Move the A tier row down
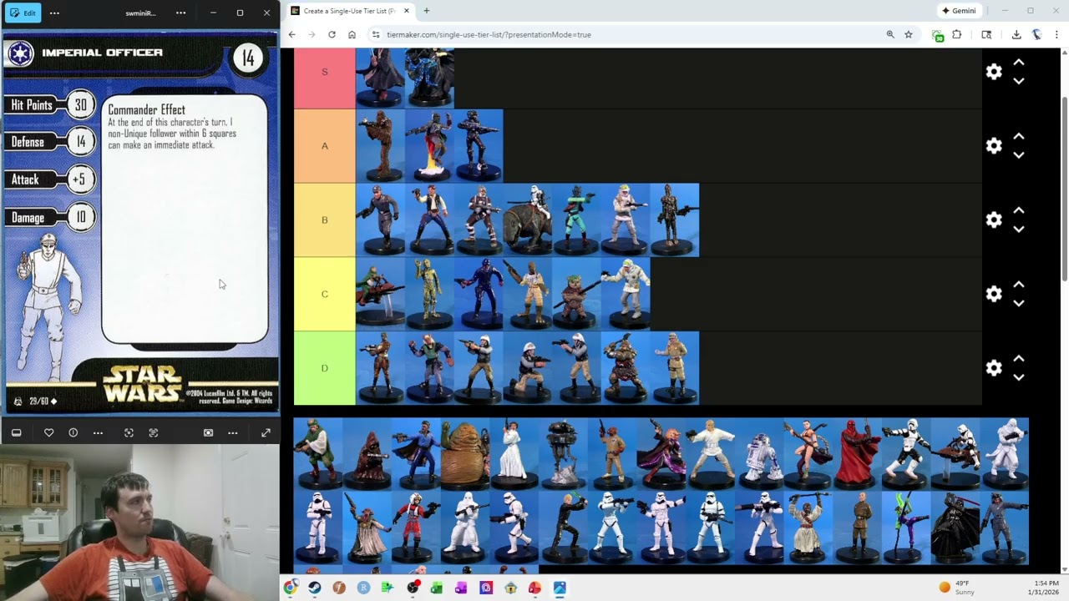This screenshot has height=601, width=1069. point(1019,155)
